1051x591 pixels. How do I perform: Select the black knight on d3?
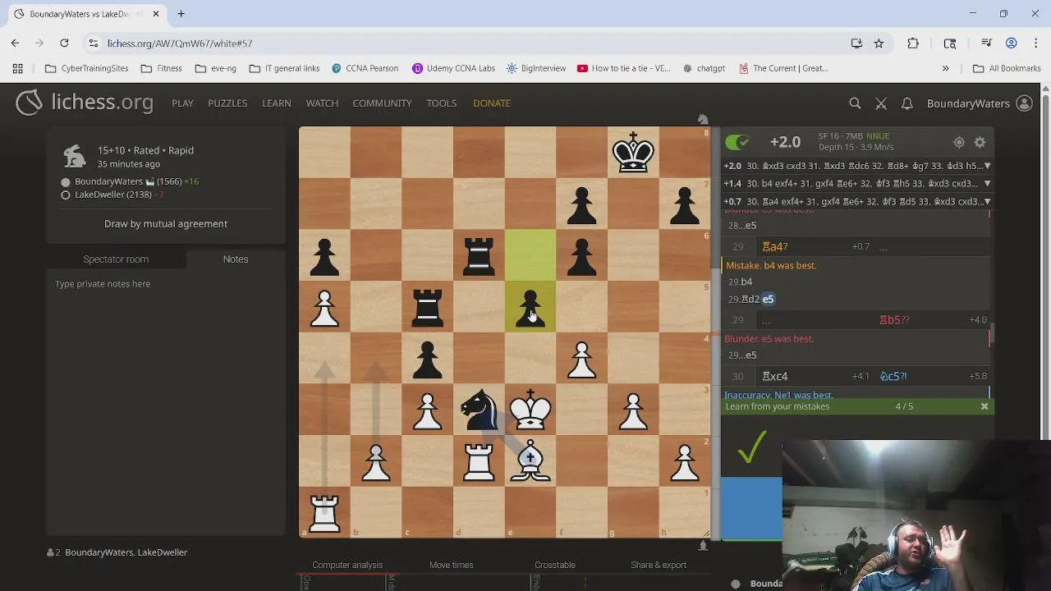point(479,410)
